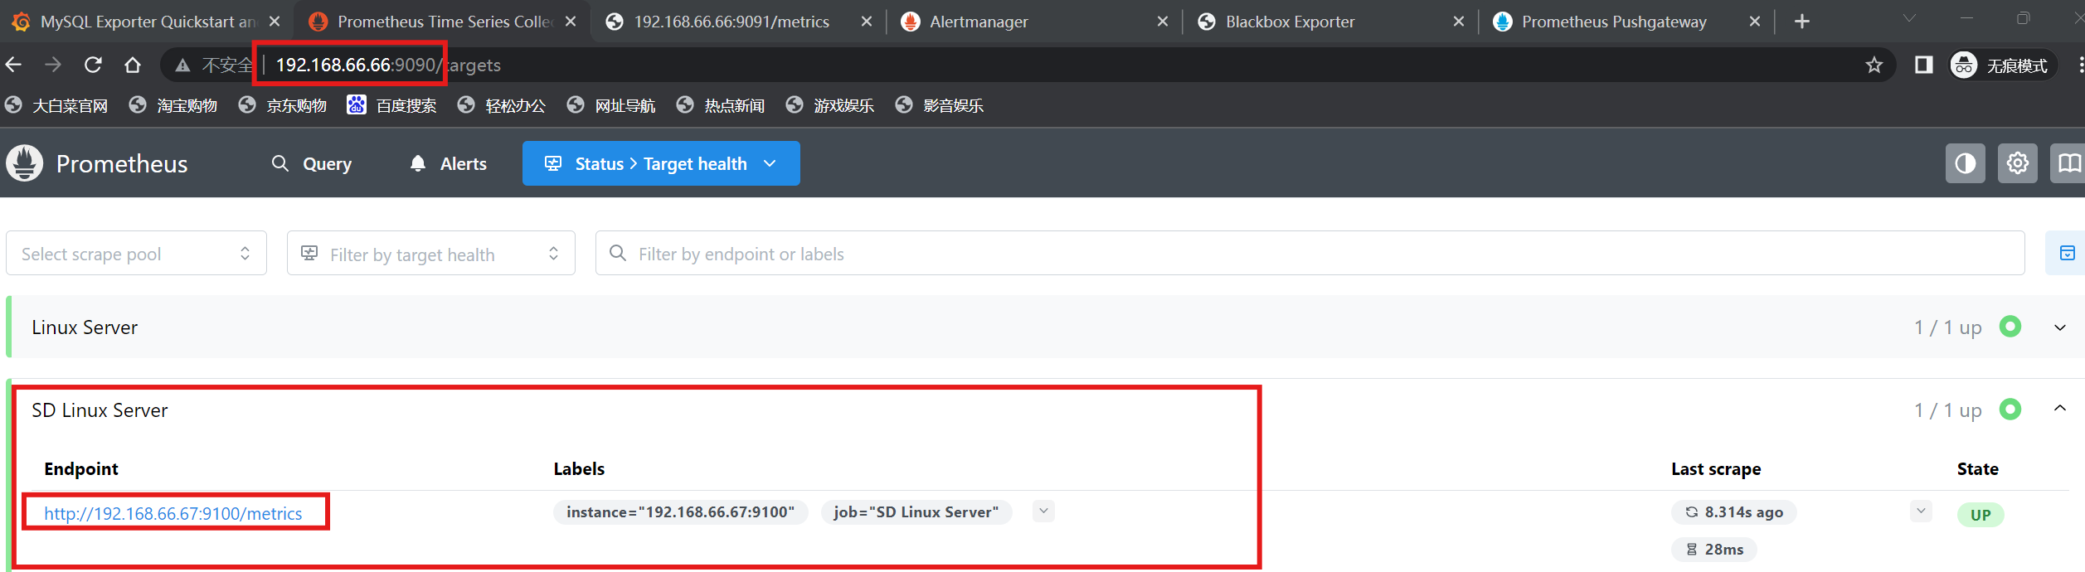Click the collapse all pools icon button
The width and height of the screenshot is (2085, 572).
tap(2067, 253)
